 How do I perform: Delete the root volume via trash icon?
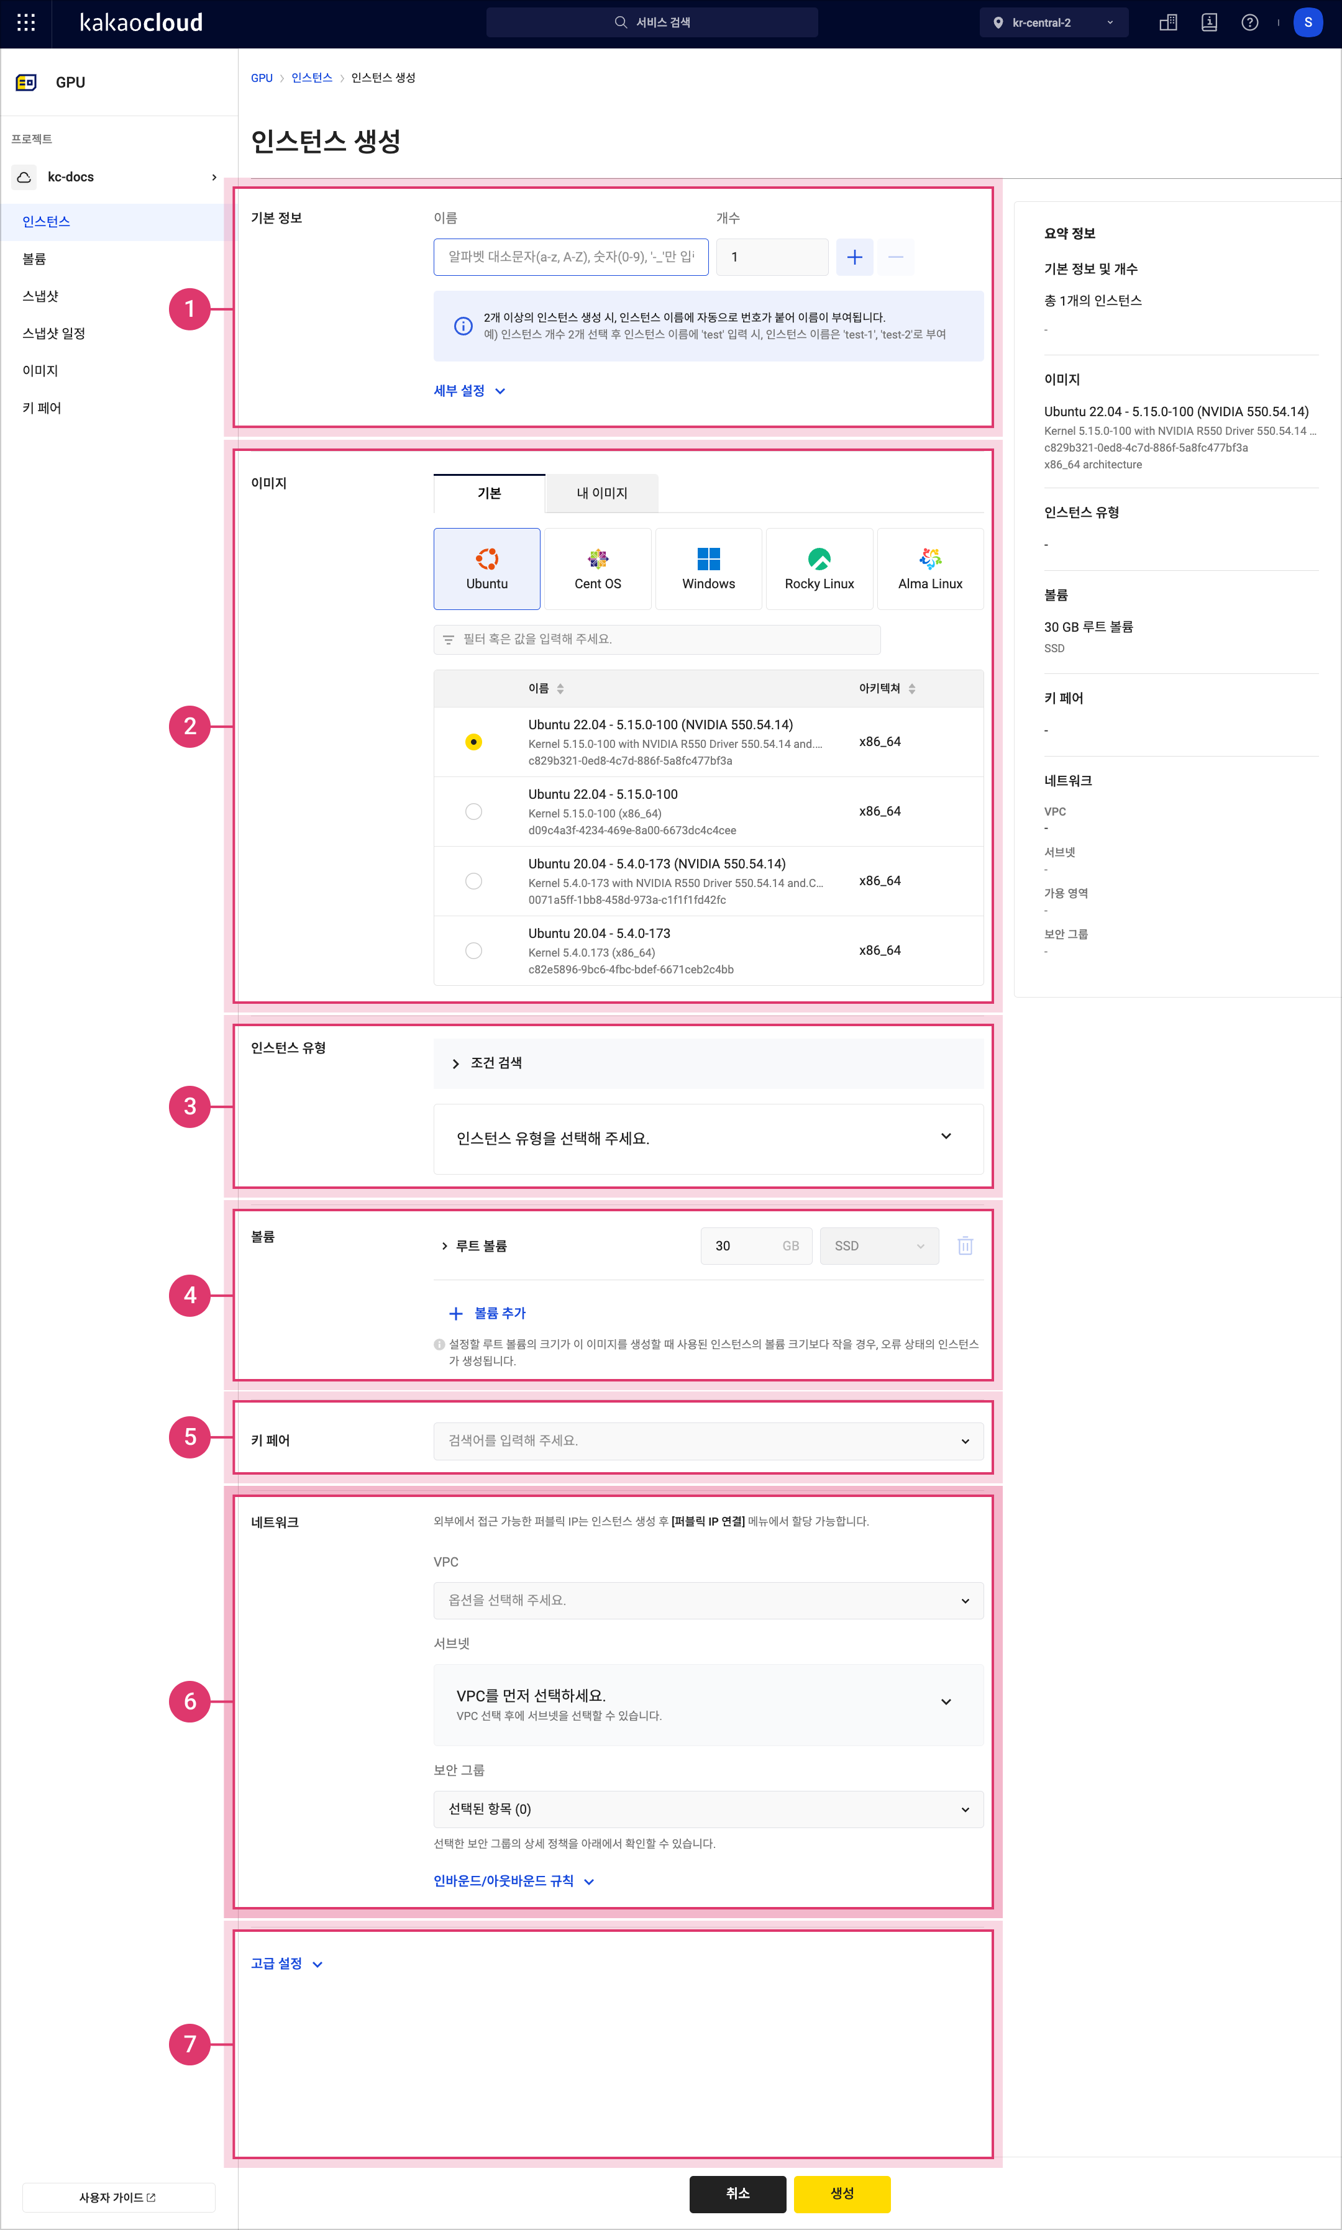click(x=965, y=1245)
